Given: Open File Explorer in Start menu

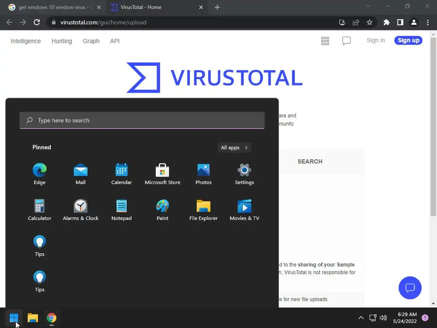Looking at the screenshot, I should coord(204,210).
